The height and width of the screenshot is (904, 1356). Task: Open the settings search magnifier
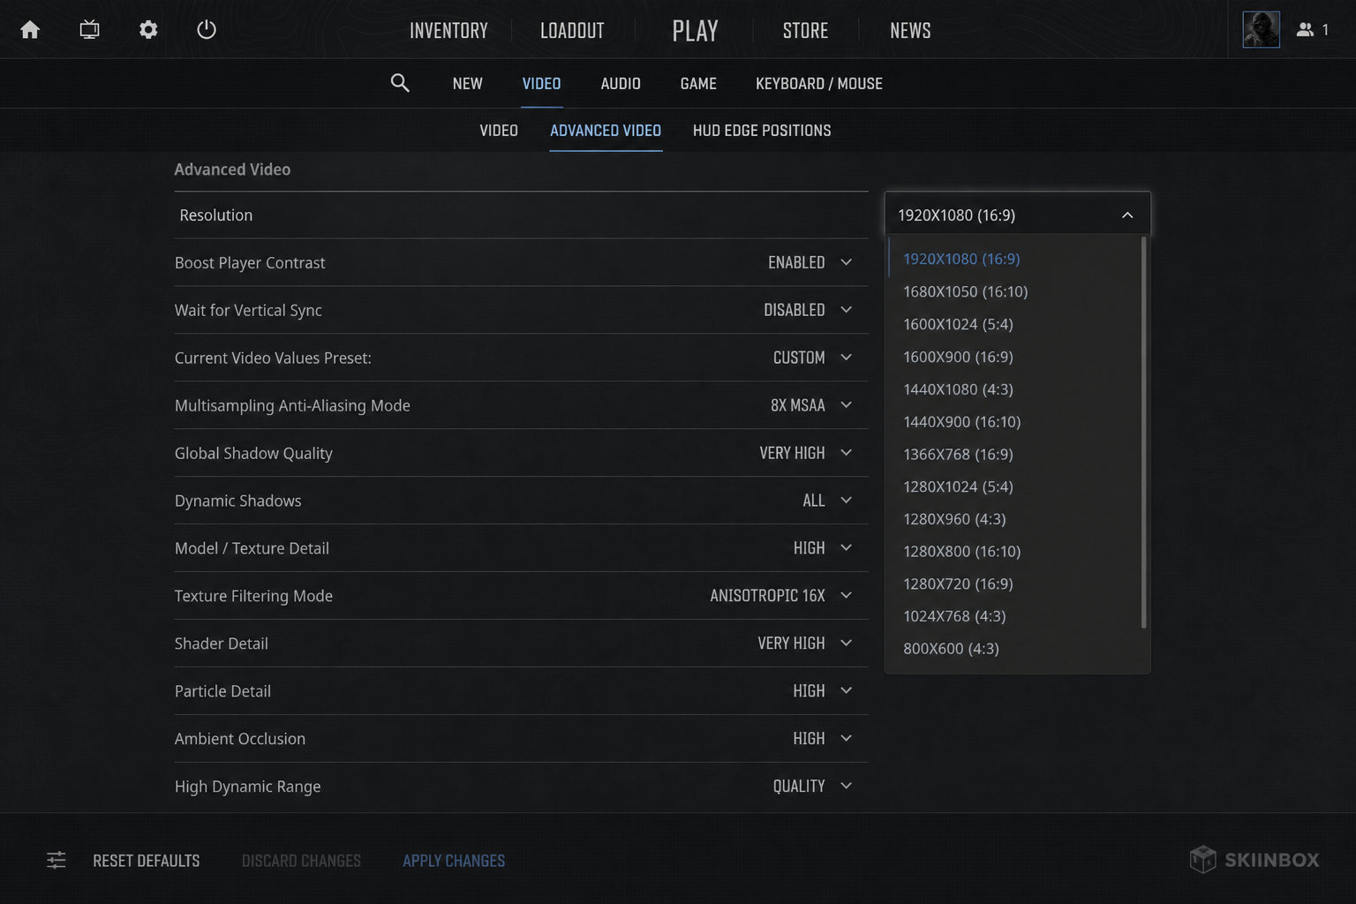point(400,83)
